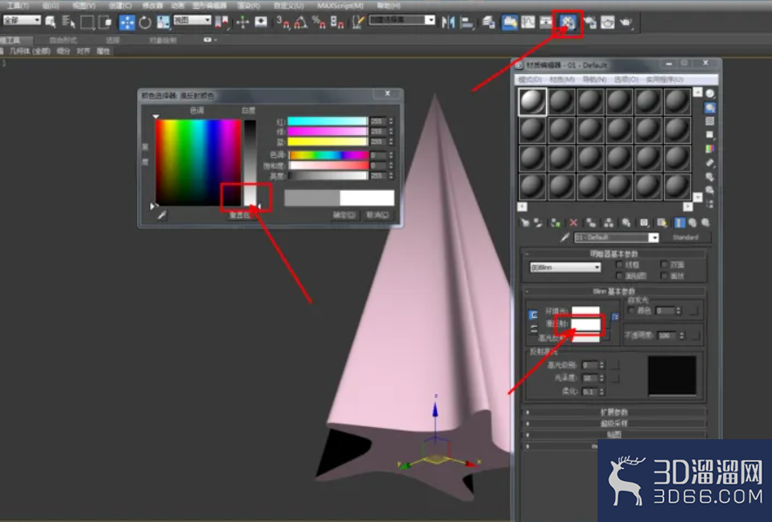This screenshot has height=522, width=772.
Task: Click eyedropper in Color Selector dialog
Action: 161,215
